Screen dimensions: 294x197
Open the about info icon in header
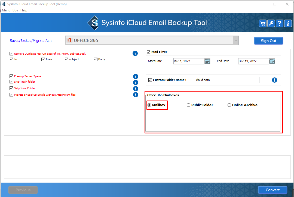pos(288,23)
